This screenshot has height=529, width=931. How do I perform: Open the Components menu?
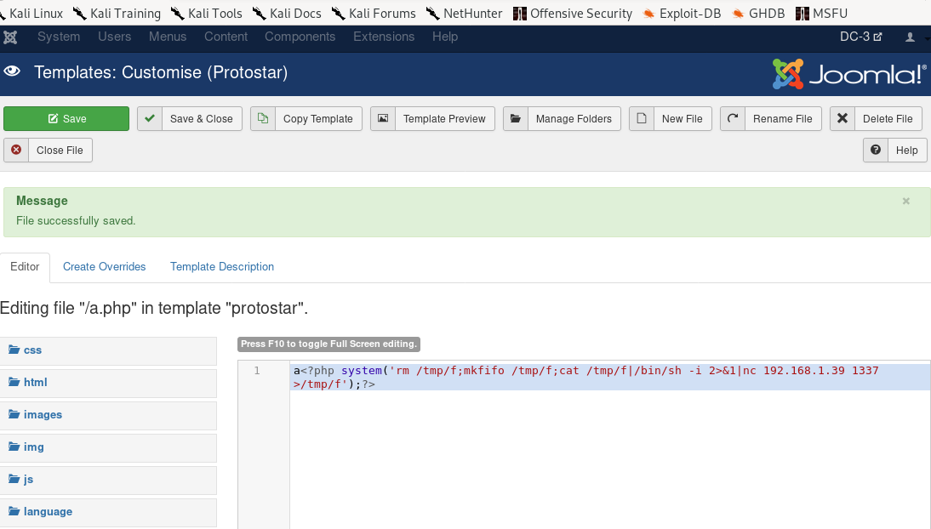pyautogui.click(x=300, y=37)
